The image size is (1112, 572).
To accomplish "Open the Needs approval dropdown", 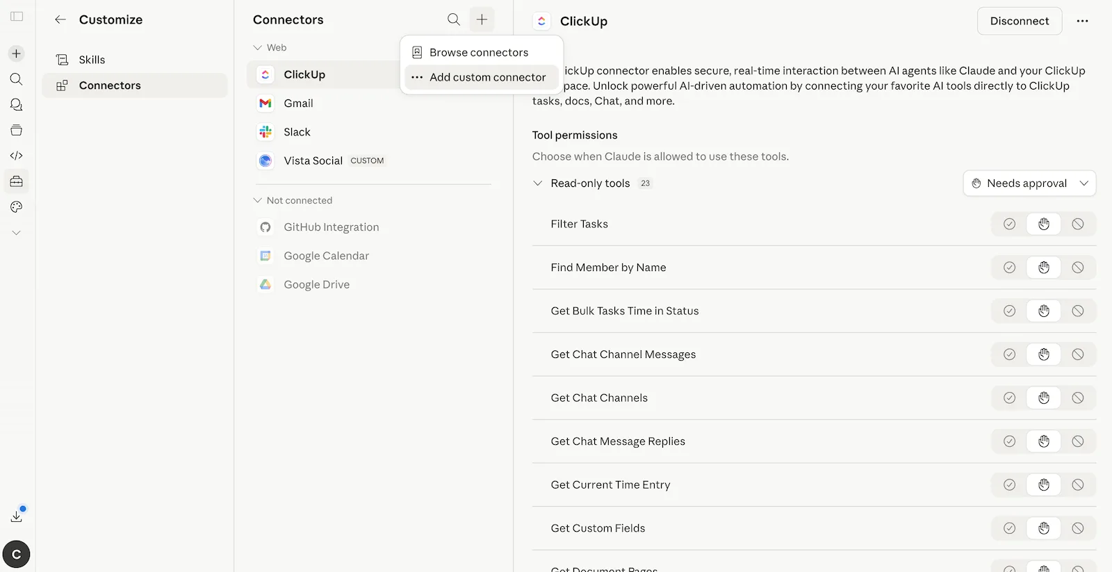I will coord(1029,183).
